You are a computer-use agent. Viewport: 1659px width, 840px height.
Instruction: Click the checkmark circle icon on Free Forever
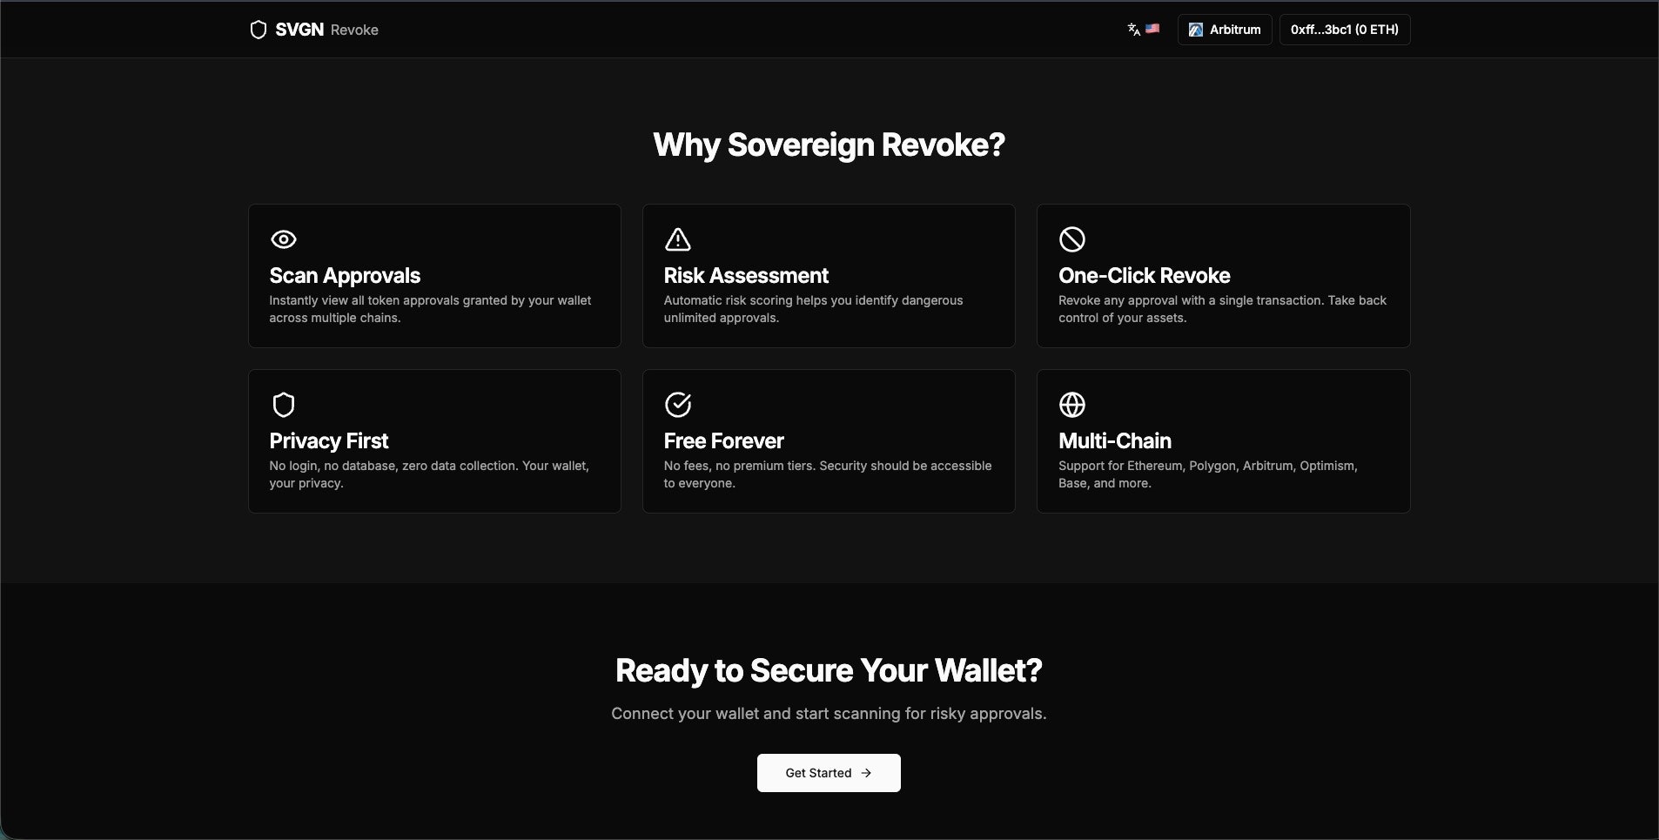click(x=677, y=404)
